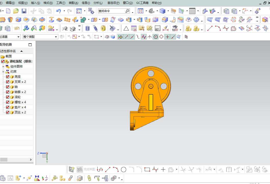This screenshot has height=184, width=270.
Task: Select the Line tool in curve toolbar
Action: (210, 28)
